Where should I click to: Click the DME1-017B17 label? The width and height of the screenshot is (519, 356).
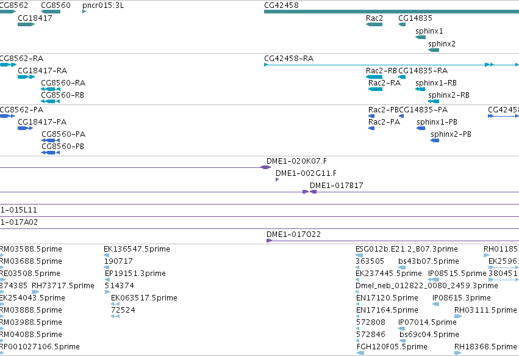[x=336, y=185]
